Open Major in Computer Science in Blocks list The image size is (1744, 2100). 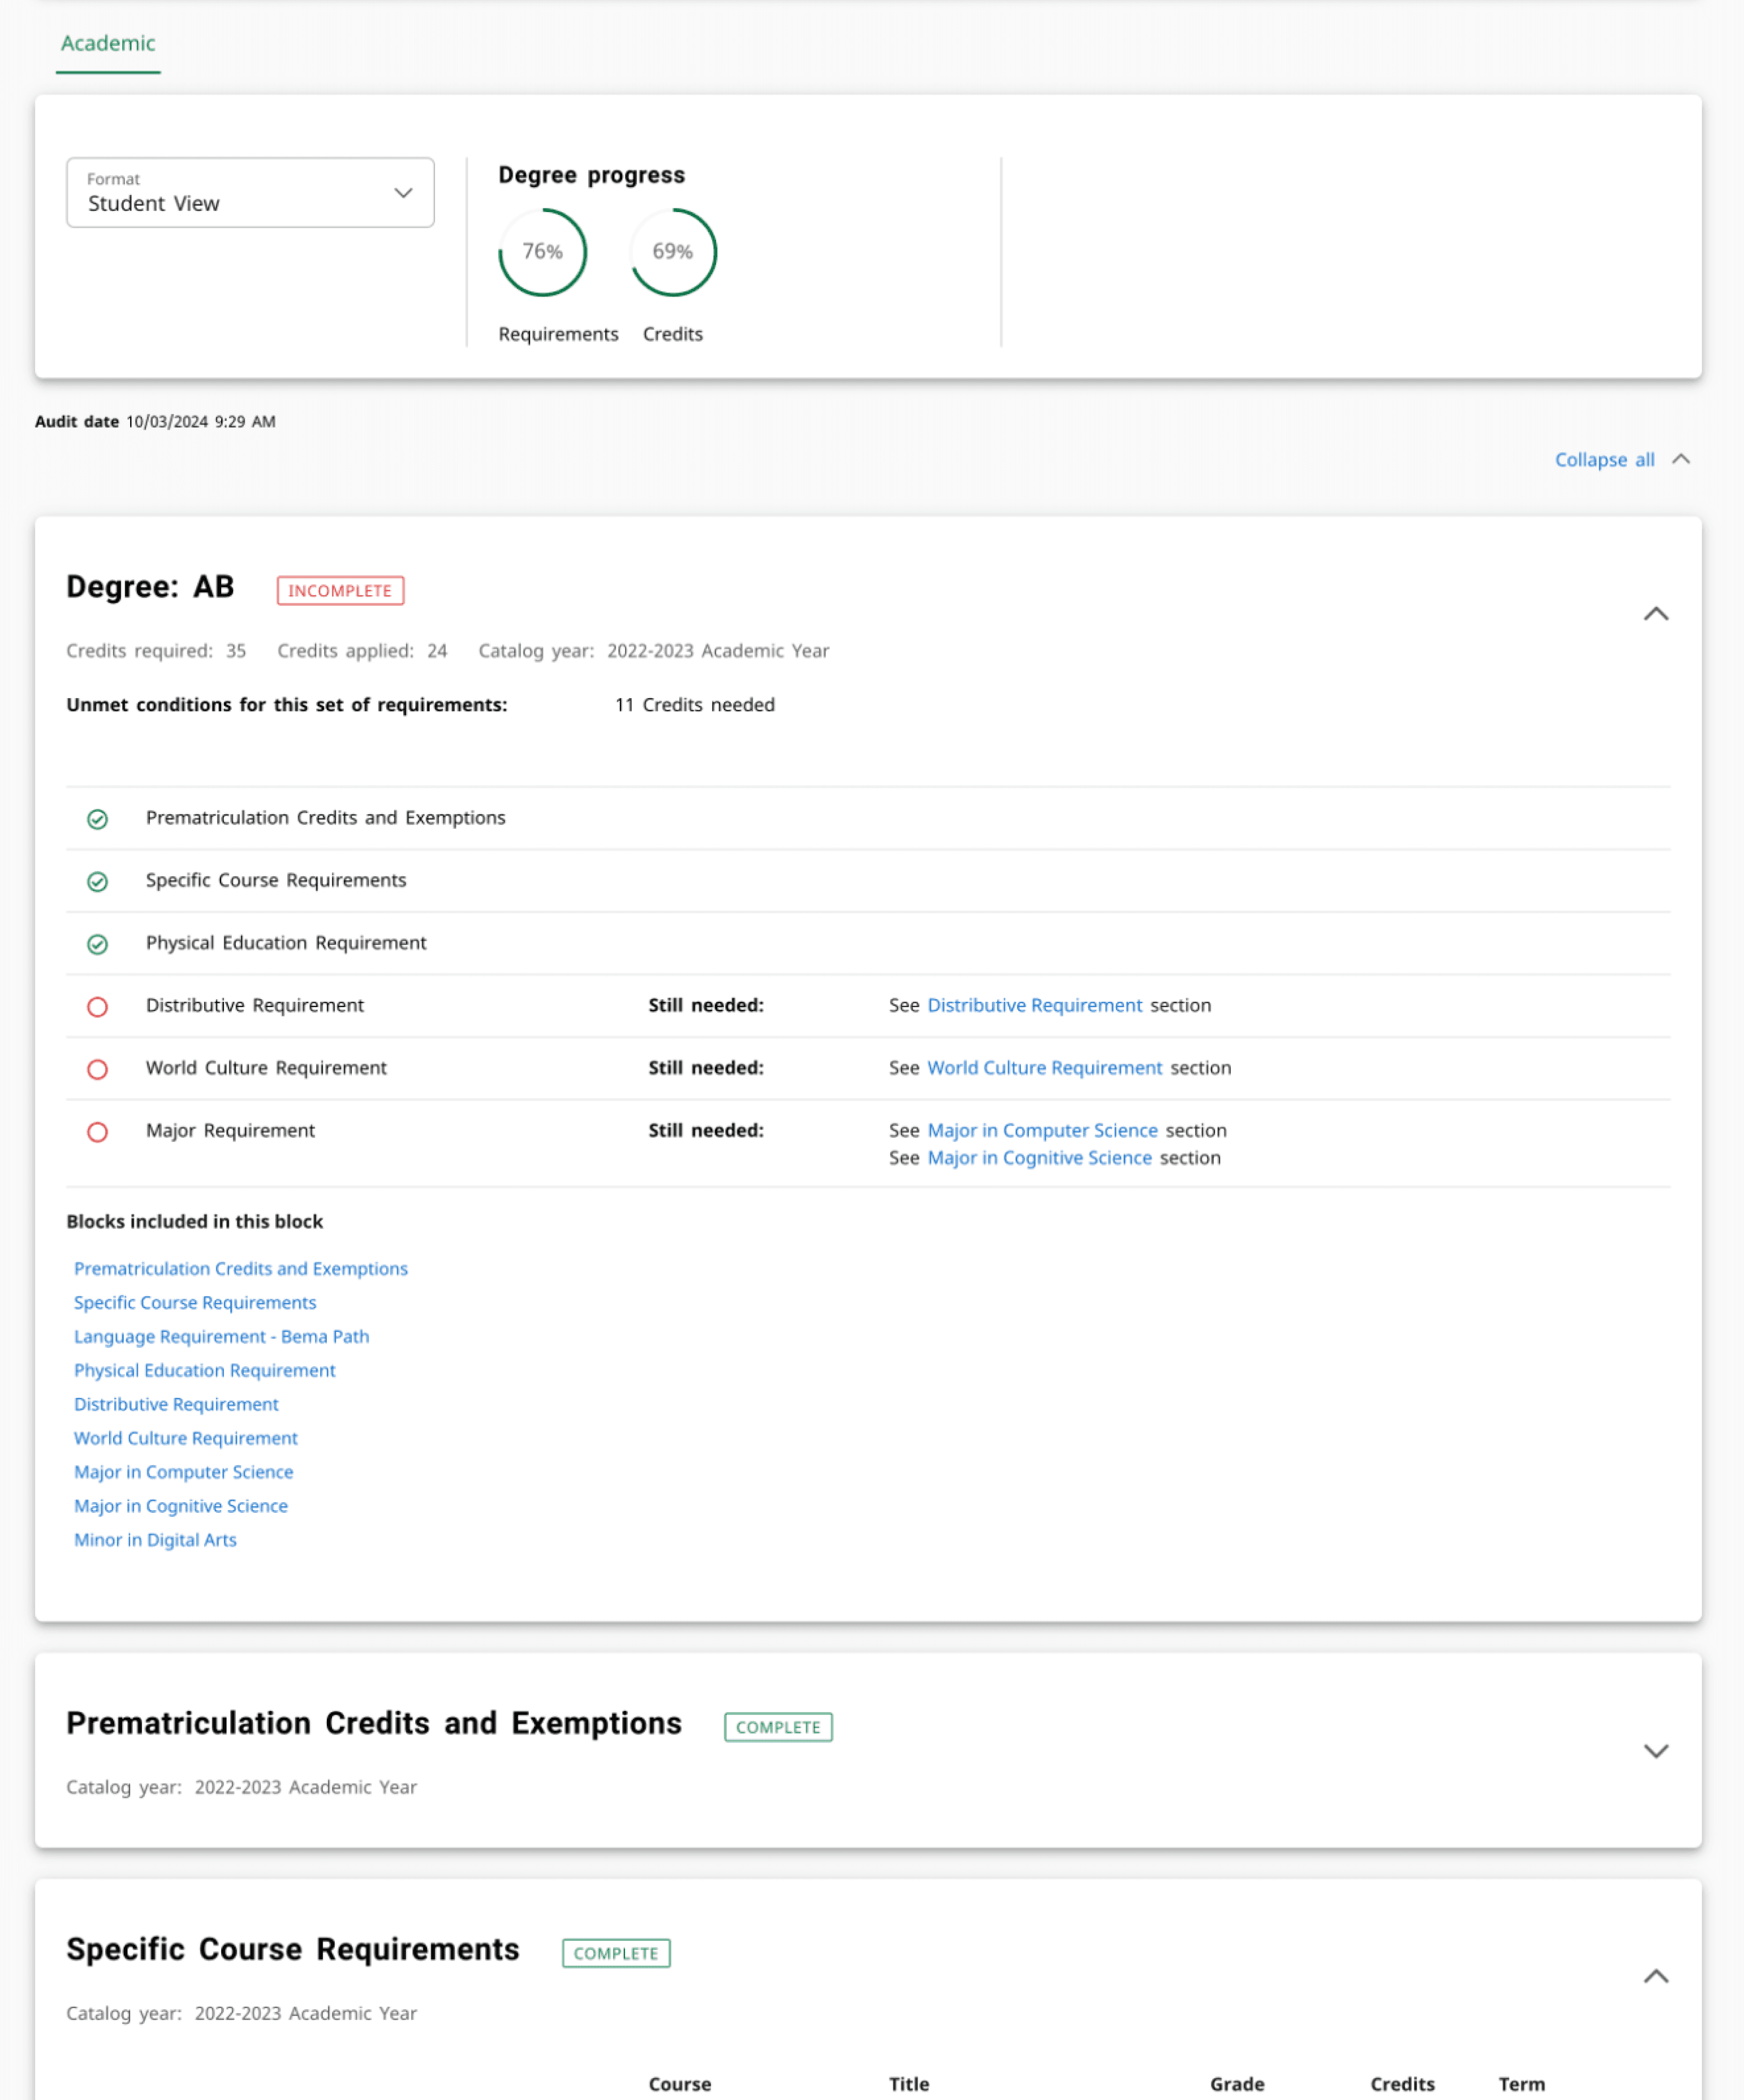184,1472
